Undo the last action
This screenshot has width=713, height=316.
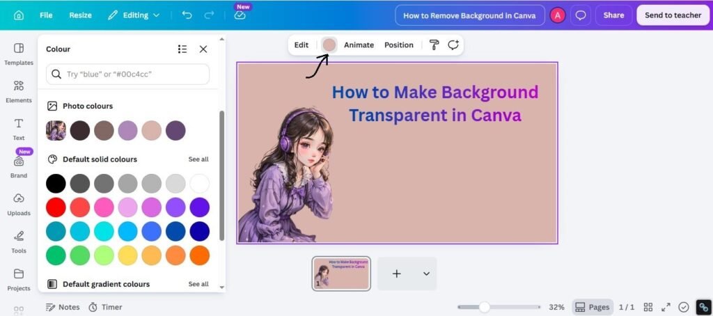(187, 15)
